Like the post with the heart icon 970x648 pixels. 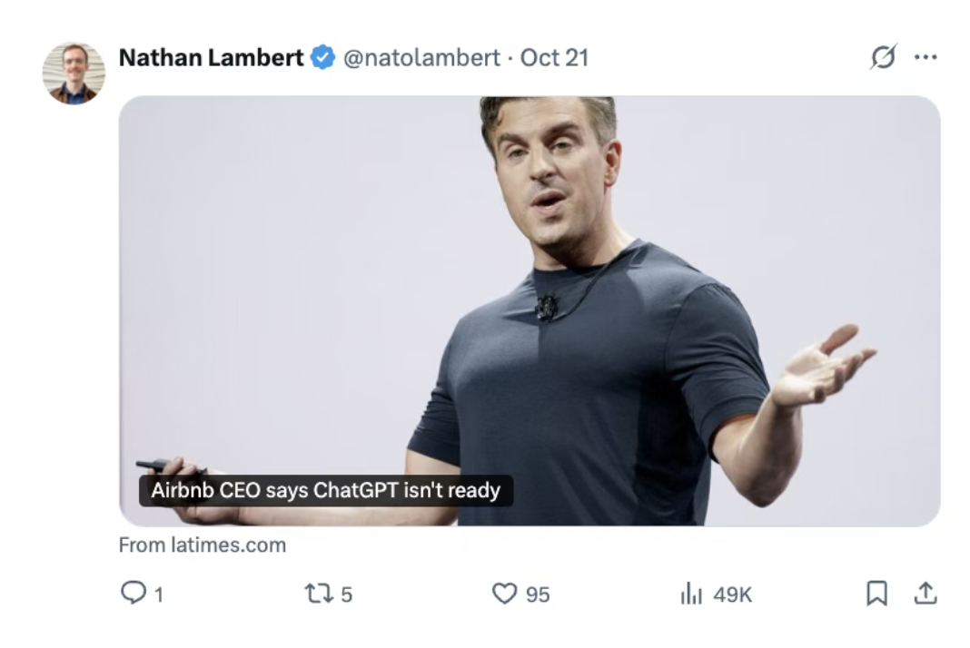[x=504, y=594]
